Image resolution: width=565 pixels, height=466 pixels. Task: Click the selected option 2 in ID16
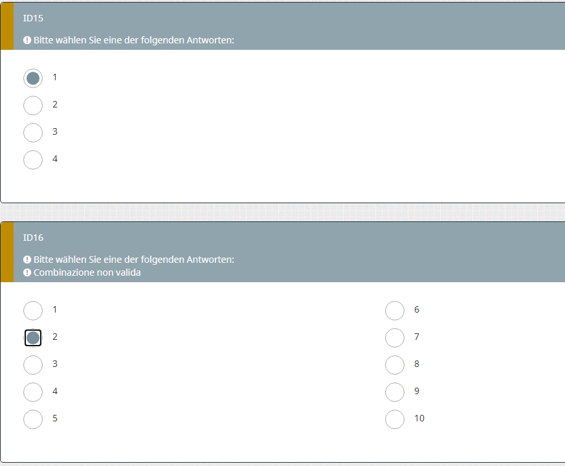coord(33,338)
